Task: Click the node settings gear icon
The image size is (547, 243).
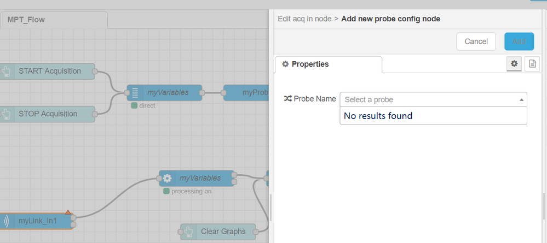Action: [514, 64]
